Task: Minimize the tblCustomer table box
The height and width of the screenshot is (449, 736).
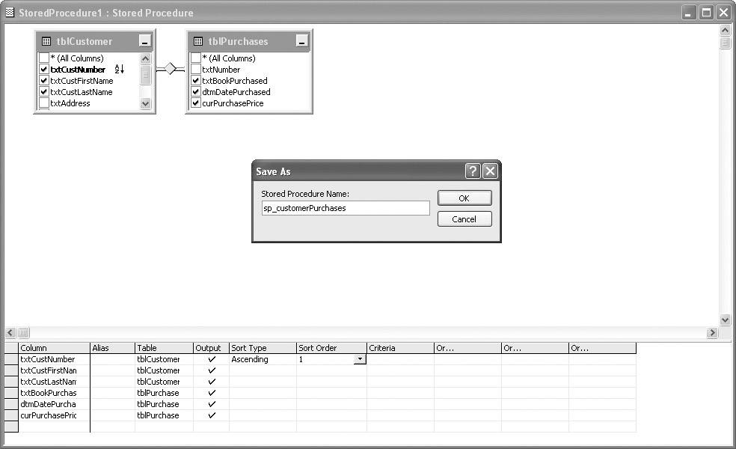Action: [x=144, y=42]
